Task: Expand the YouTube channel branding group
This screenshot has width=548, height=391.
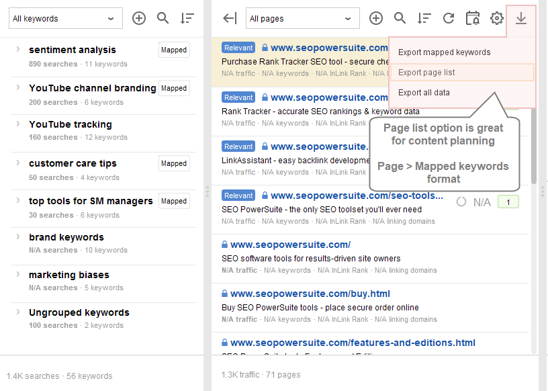Action: (x=18, y=88)
